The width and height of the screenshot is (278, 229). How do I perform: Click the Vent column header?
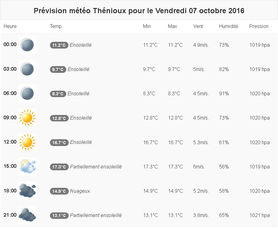point(198,26)
